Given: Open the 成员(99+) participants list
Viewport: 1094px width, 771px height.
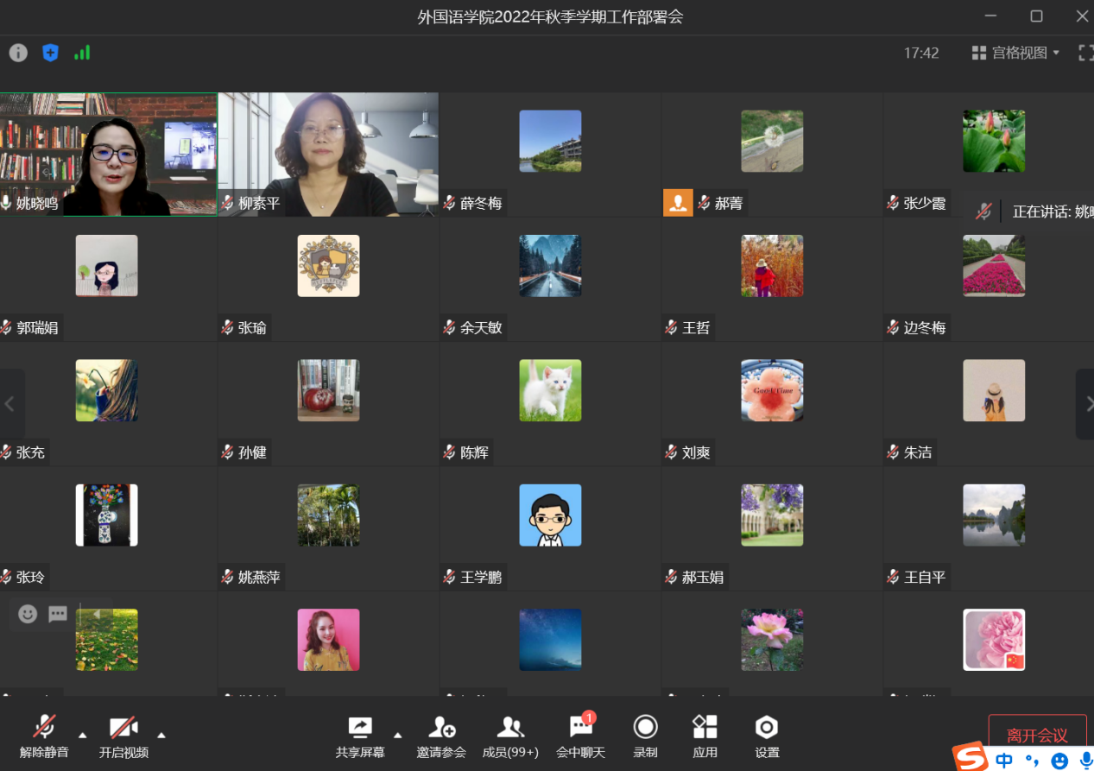Looking at the screenshot, I should pos(510,736).
